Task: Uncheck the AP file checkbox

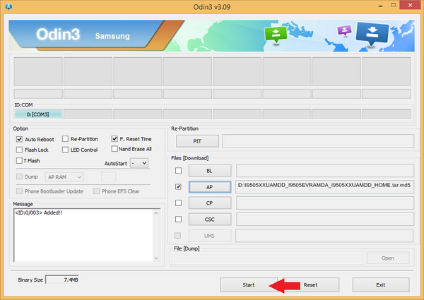Action: point(178,187)
